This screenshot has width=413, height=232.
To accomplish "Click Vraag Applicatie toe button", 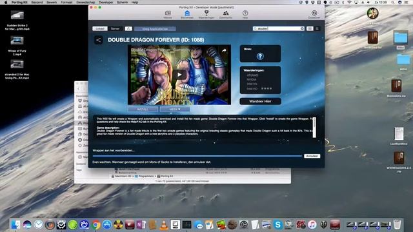I will [x=155, y=28].
